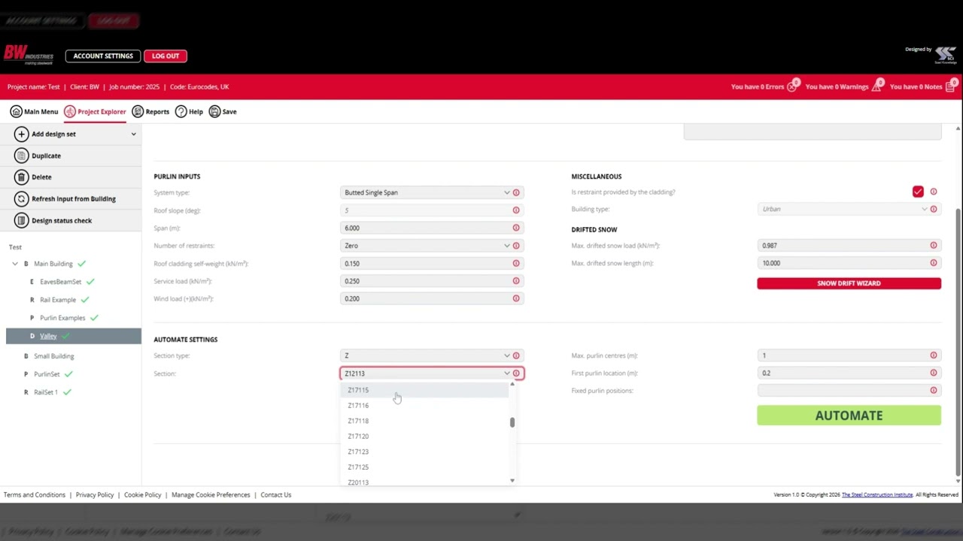Expand the Add design set chevron
Screen dimensions: 963x541
(x=134, y=134)
